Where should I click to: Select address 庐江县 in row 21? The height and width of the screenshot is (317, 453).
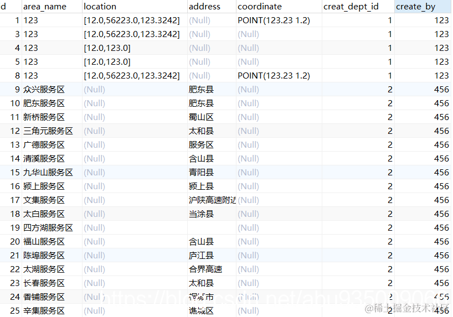click(x=201, y=256)
